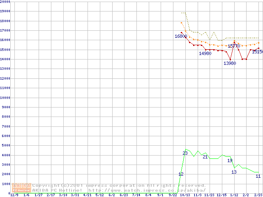Click the green line peak labeled 23
Screen dimensions: 263x197
tap(186, 149)
